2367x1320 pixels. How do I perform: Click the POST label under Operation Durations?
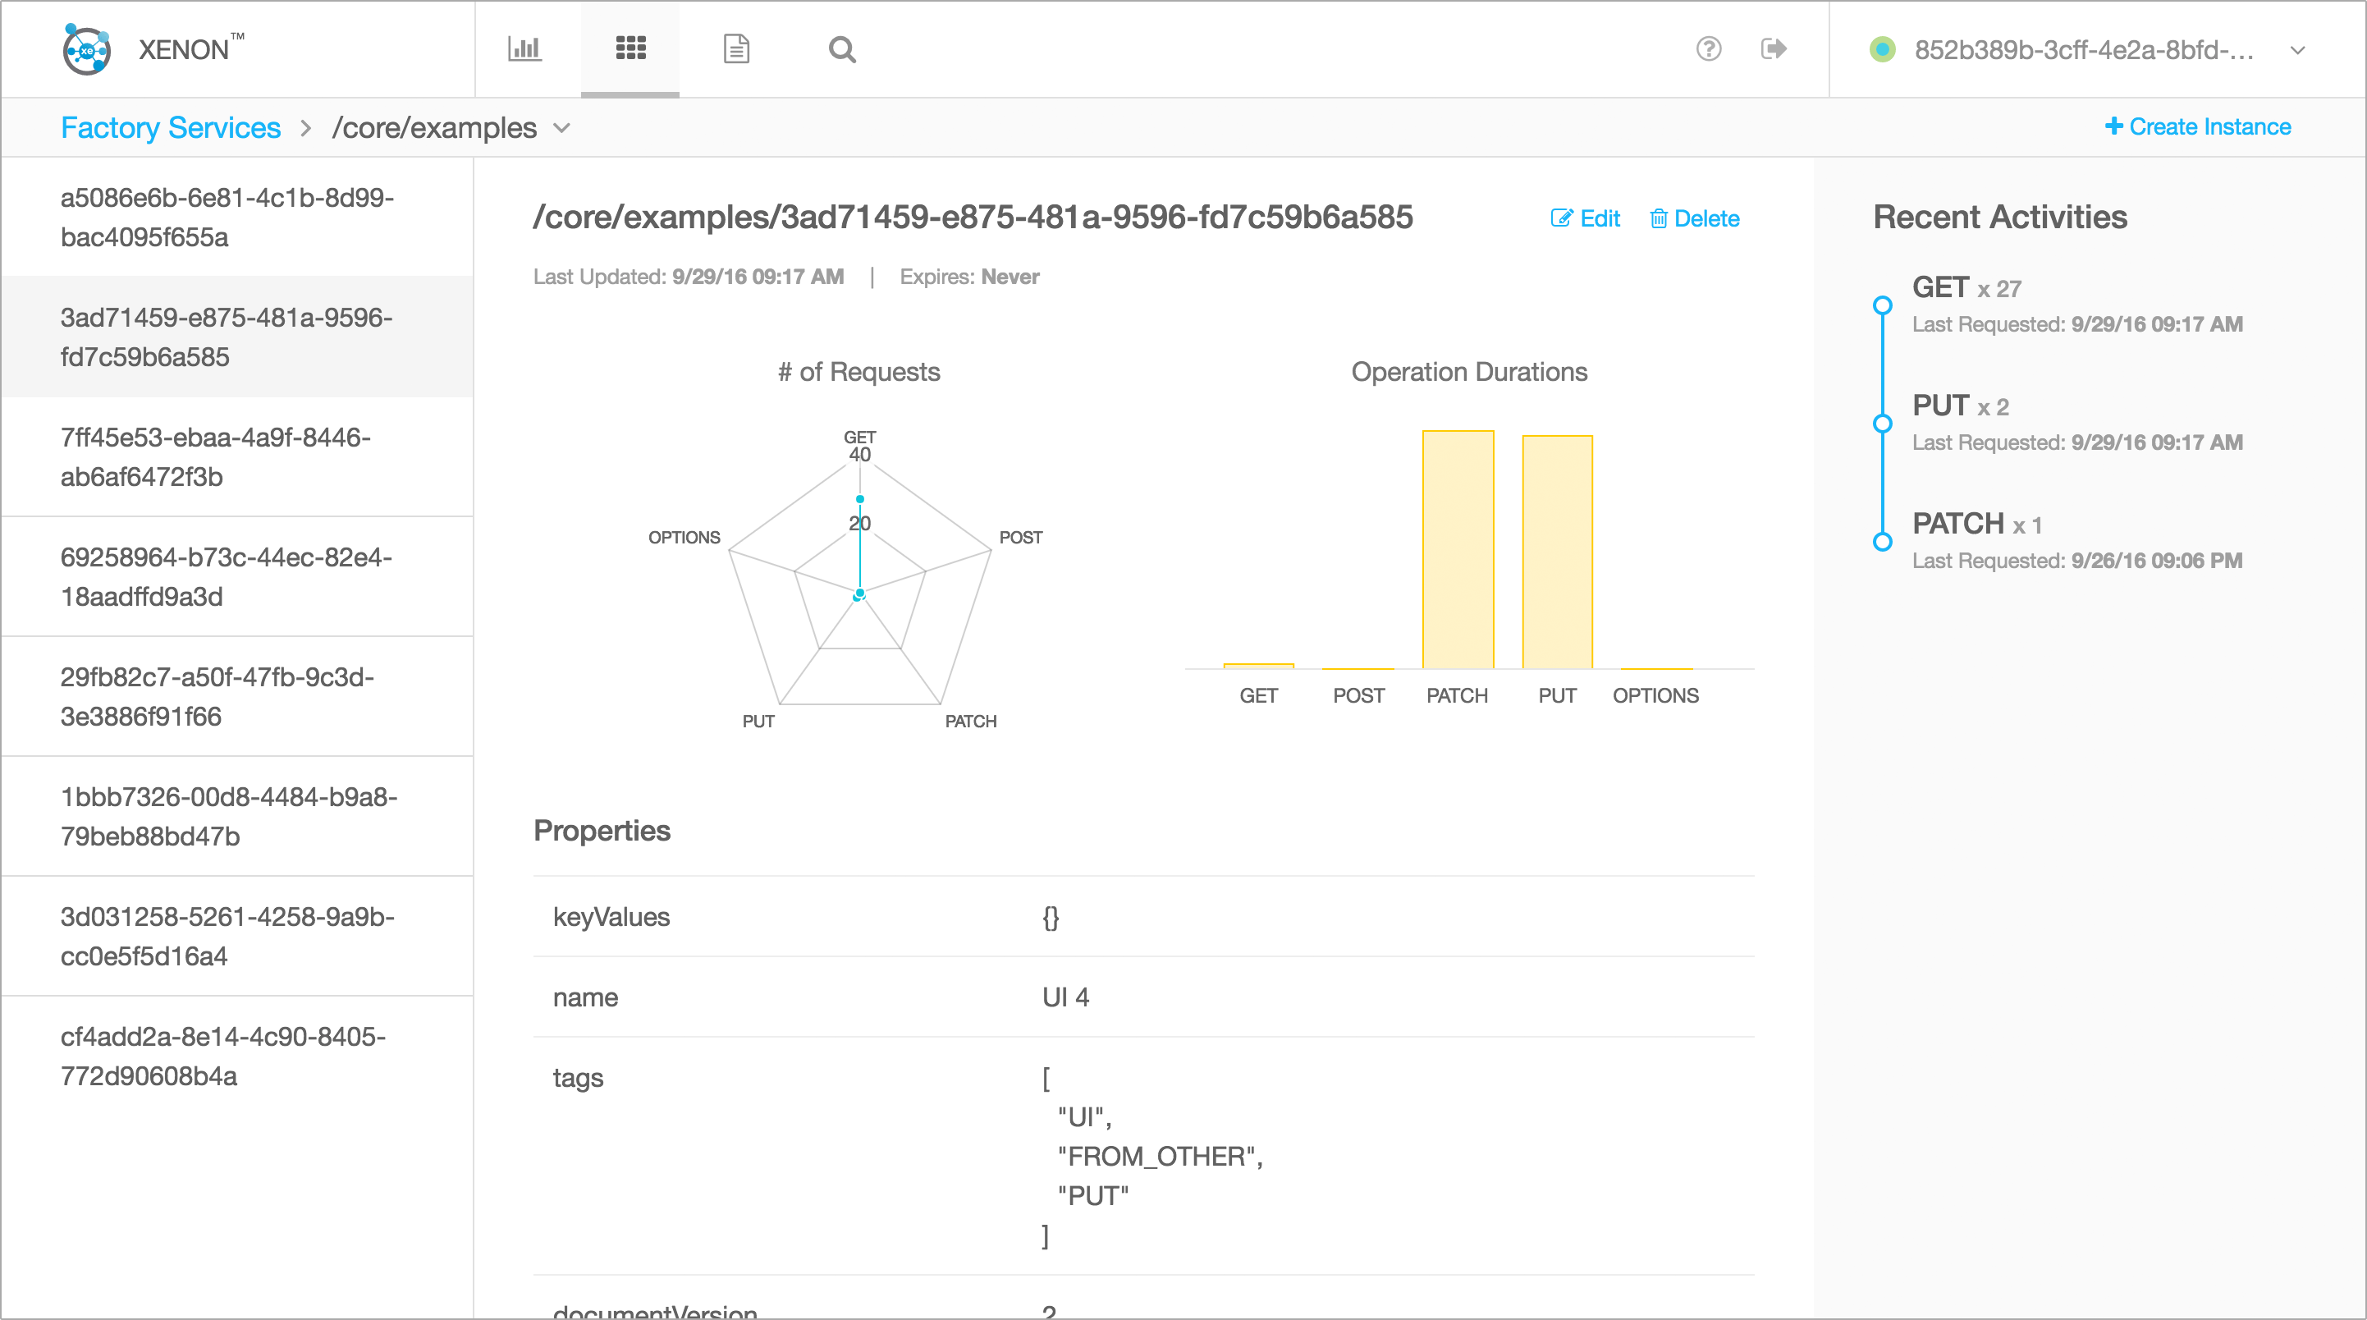click(1358, 696)
